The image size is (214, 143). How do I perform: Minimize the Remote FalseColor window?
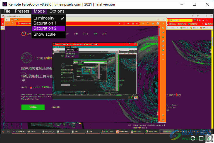(x=182, y=4)
